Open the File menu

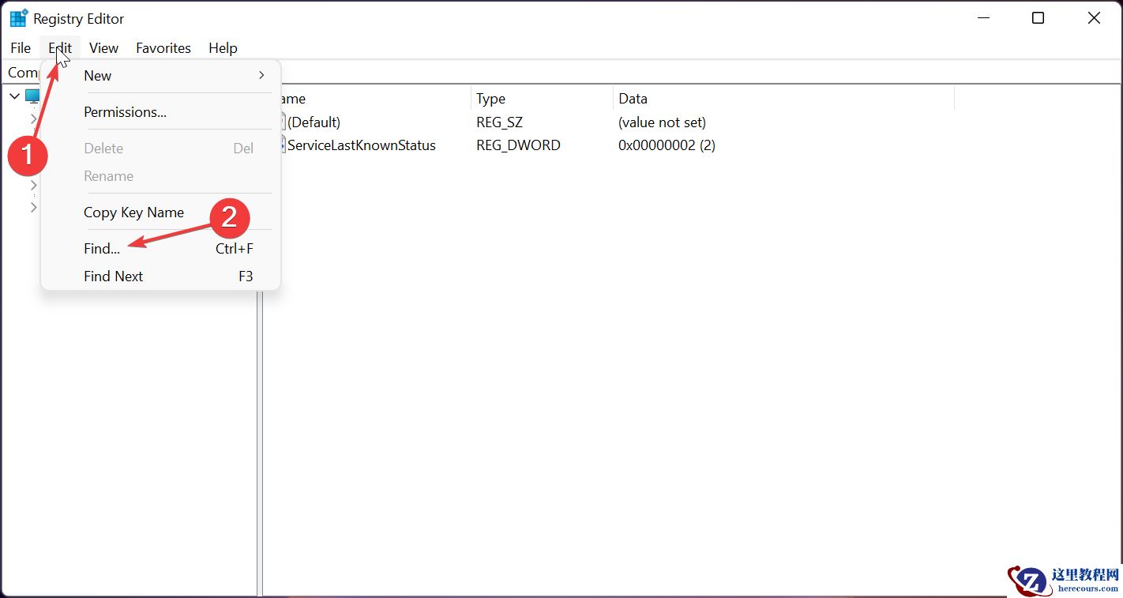[x=20, y=48]
